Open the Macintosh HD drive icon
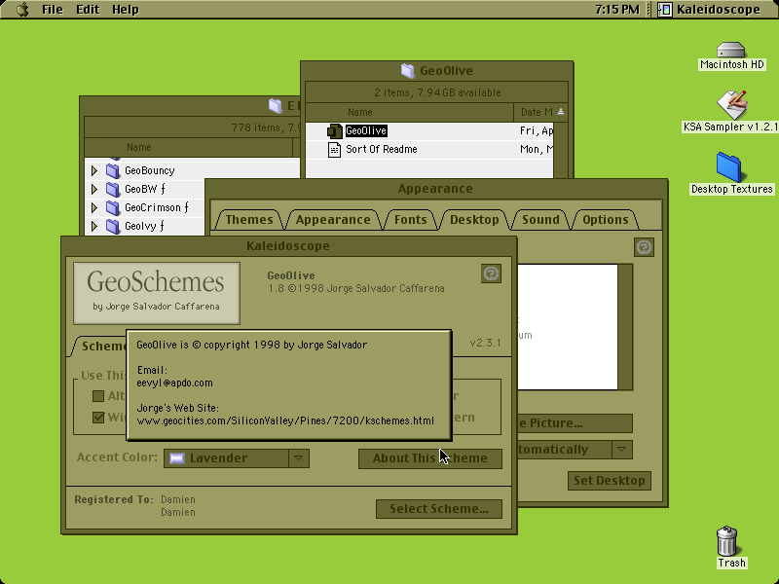This screenshot has width=779, height=584. point(731,50)
